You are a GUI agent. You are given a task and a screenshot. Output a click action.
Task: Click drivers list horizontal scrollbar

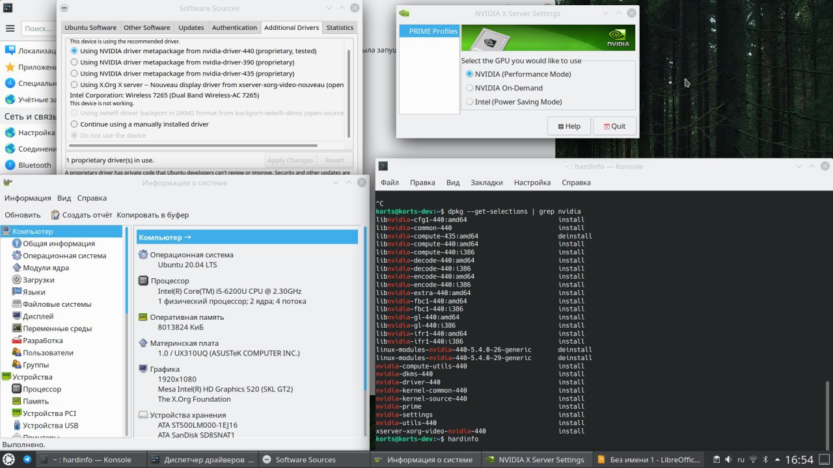point(193,146)
